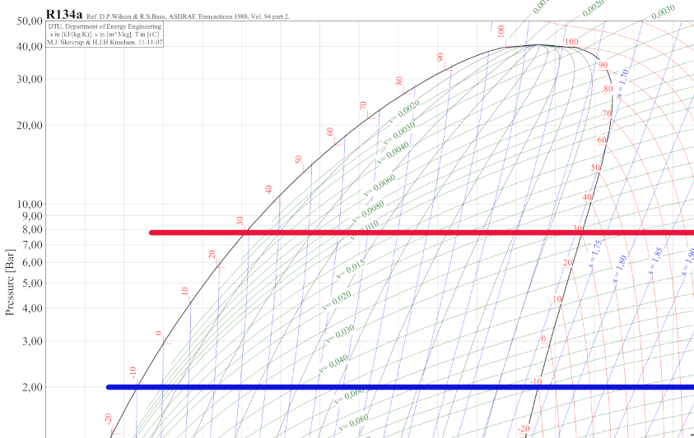
Task: Click the 30,00 pressure axis label
Action: point(30,79)
